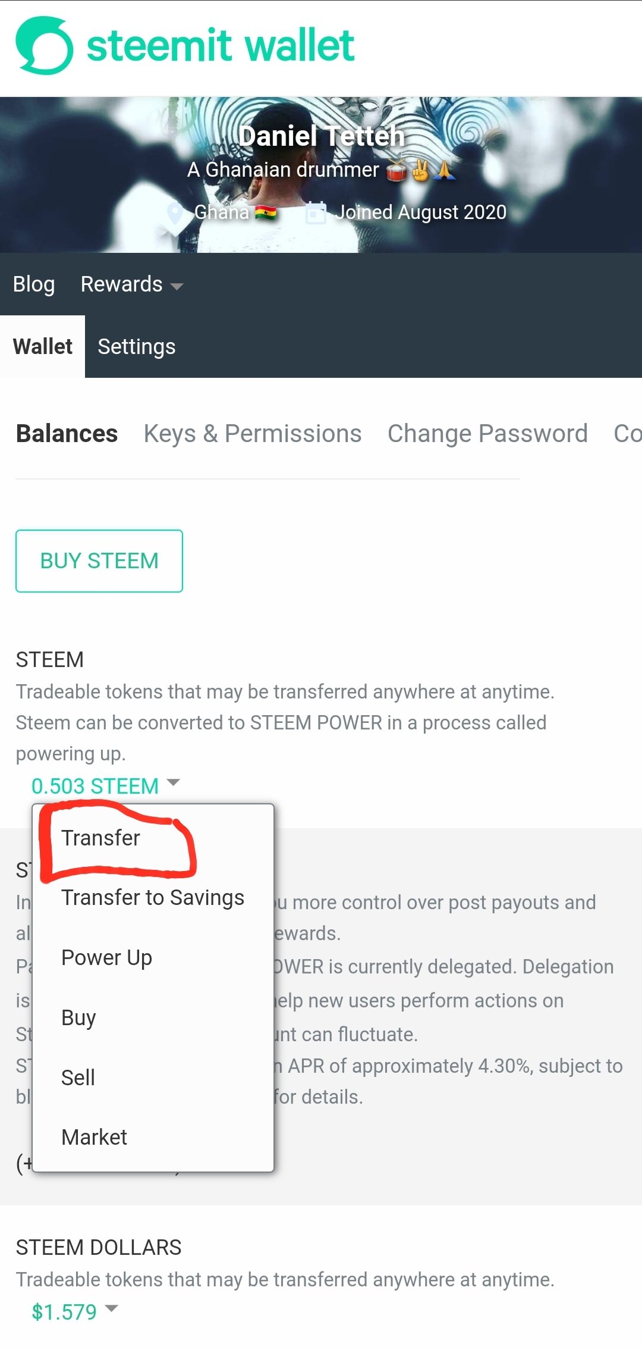The height and width of the screenshot is (1350, 642).
Task: Click the calendar icon beside Joined August 2020
Action: click(x=316, y=212)
